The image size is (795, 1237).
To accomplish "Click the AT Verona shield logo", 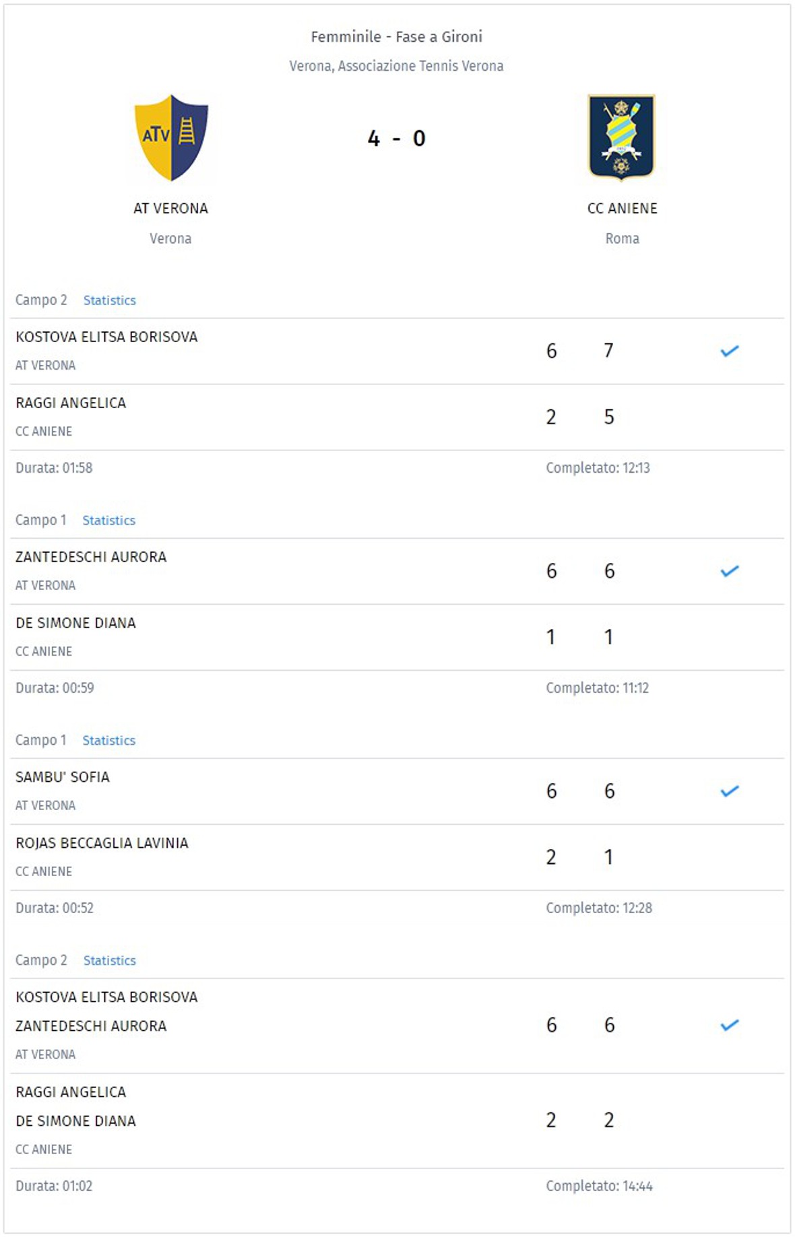I will 171,138.
